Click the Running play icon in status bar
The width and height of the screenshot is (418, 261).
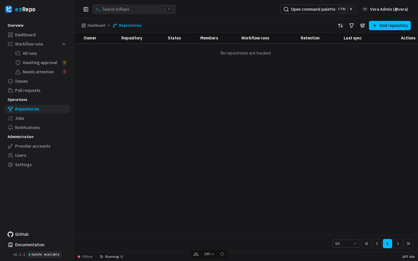[102, 257]
